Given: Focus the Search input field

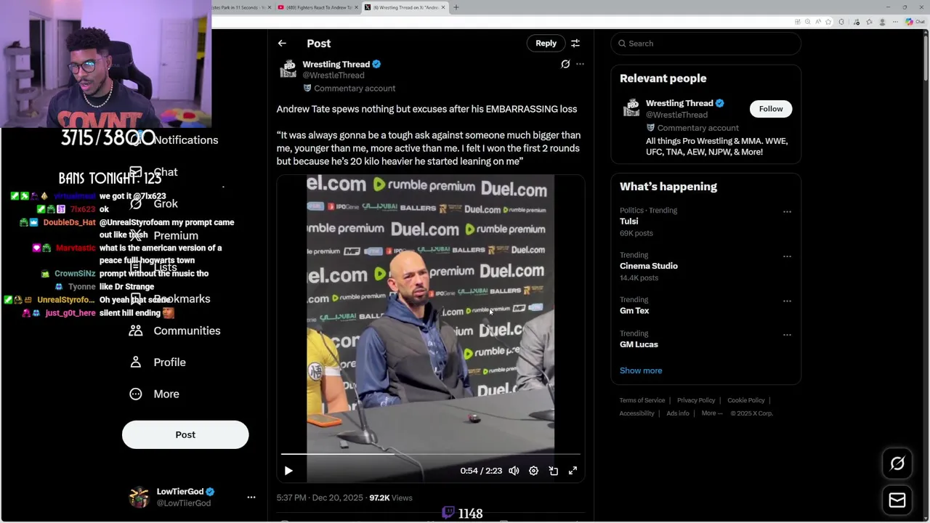Looking at the screenshot, I should point(705,44).
